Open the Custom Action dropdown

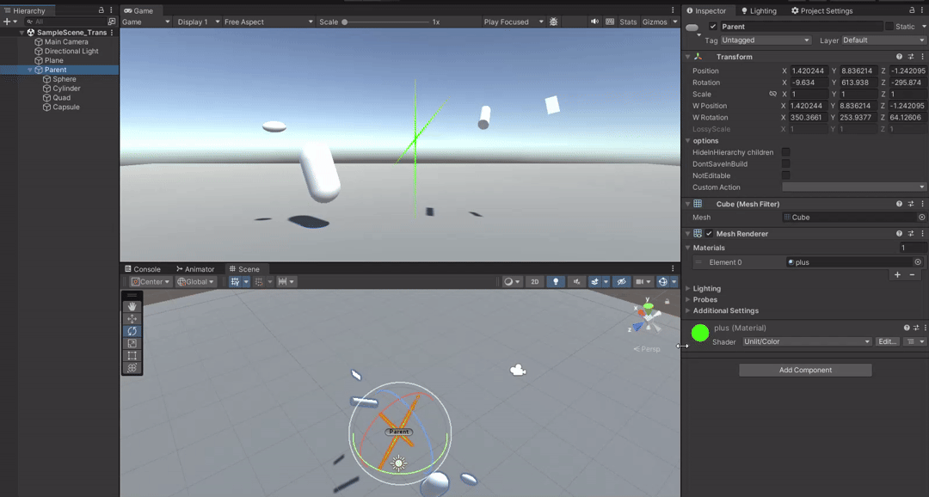point(854,187)
